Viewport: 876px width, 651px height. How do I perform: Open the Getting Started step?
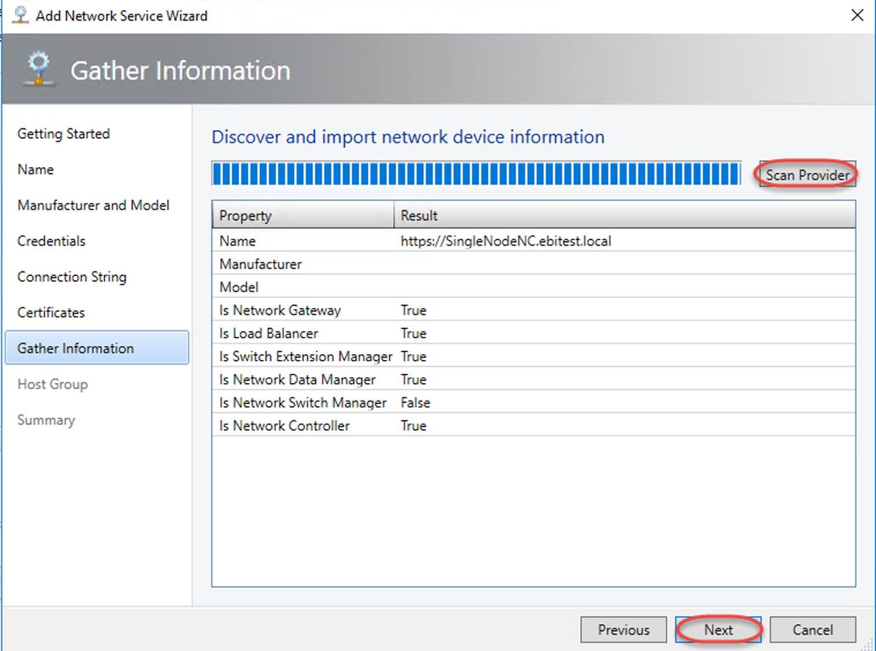64,134
